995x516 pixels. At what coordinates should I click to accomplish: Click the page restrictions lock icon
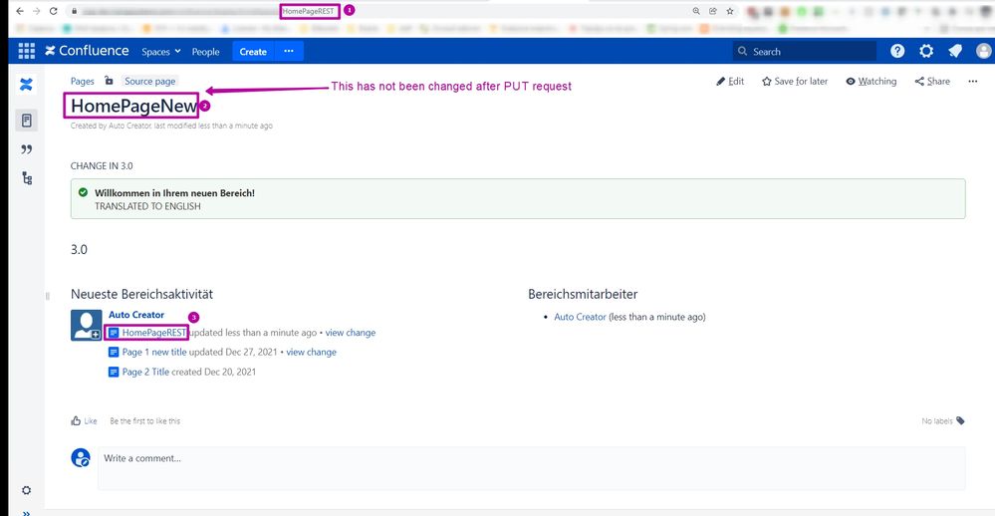point(110,81)
